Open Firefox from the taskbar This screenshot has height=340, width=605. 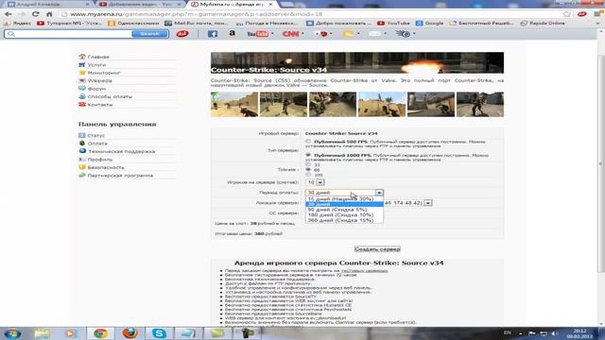pyautogui.click(x=130, y=333)
